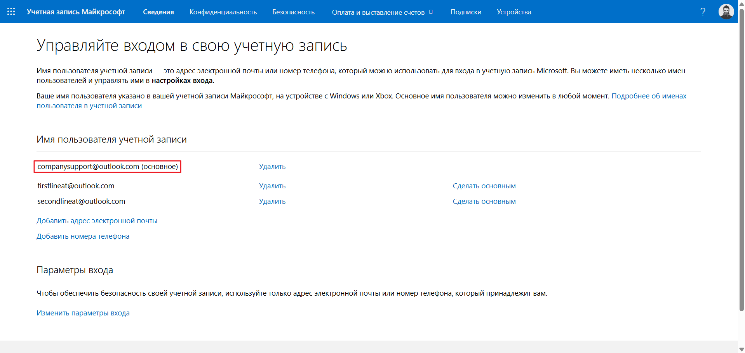This screenshot has width=745, height=353.
Task: Switch to the Конфиденциальность tab
Action: (x=223, y=12)
